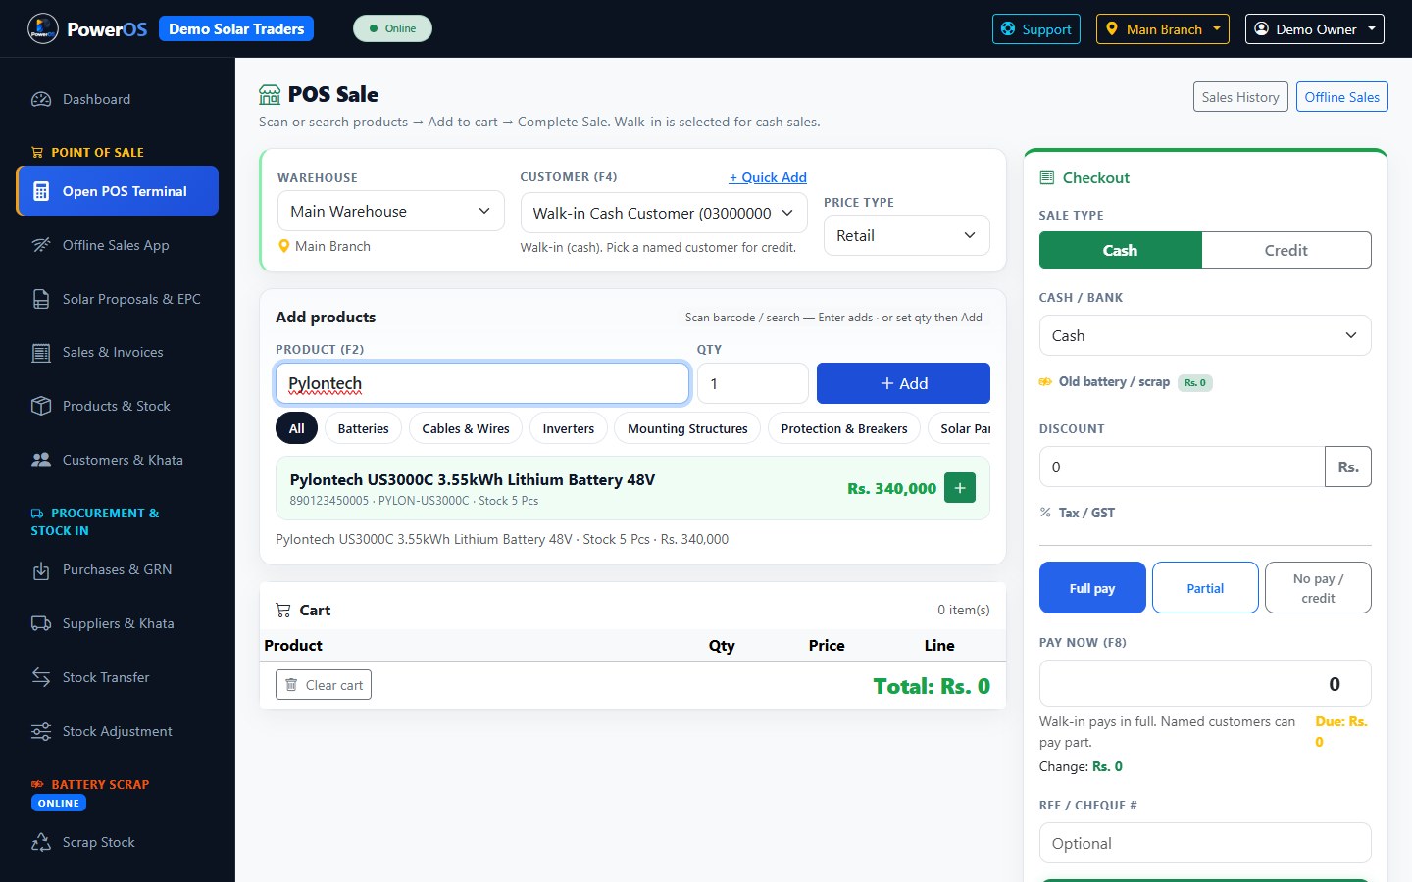Click the Open POS Terminal calculator icon
1412x882 pixels.
pos(41,191)
